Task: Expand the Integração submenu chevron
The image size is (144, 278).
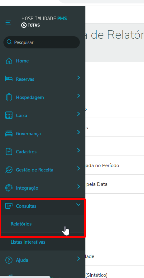Action: click(79, 186)
